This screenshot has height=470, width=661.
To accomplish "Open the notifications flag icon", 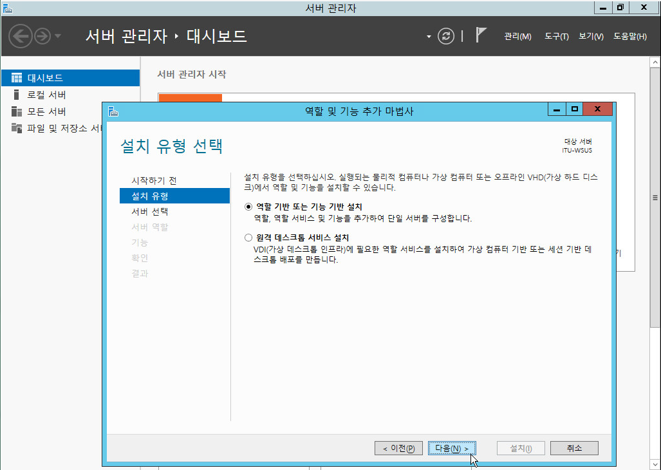I will click(480, 35).
